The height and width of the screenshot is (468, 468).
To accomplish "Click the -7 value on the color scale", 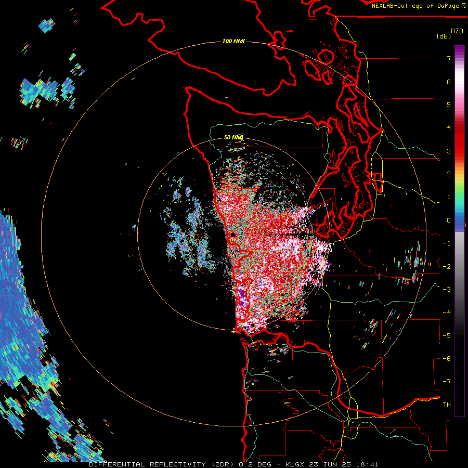I will (447, 382).
